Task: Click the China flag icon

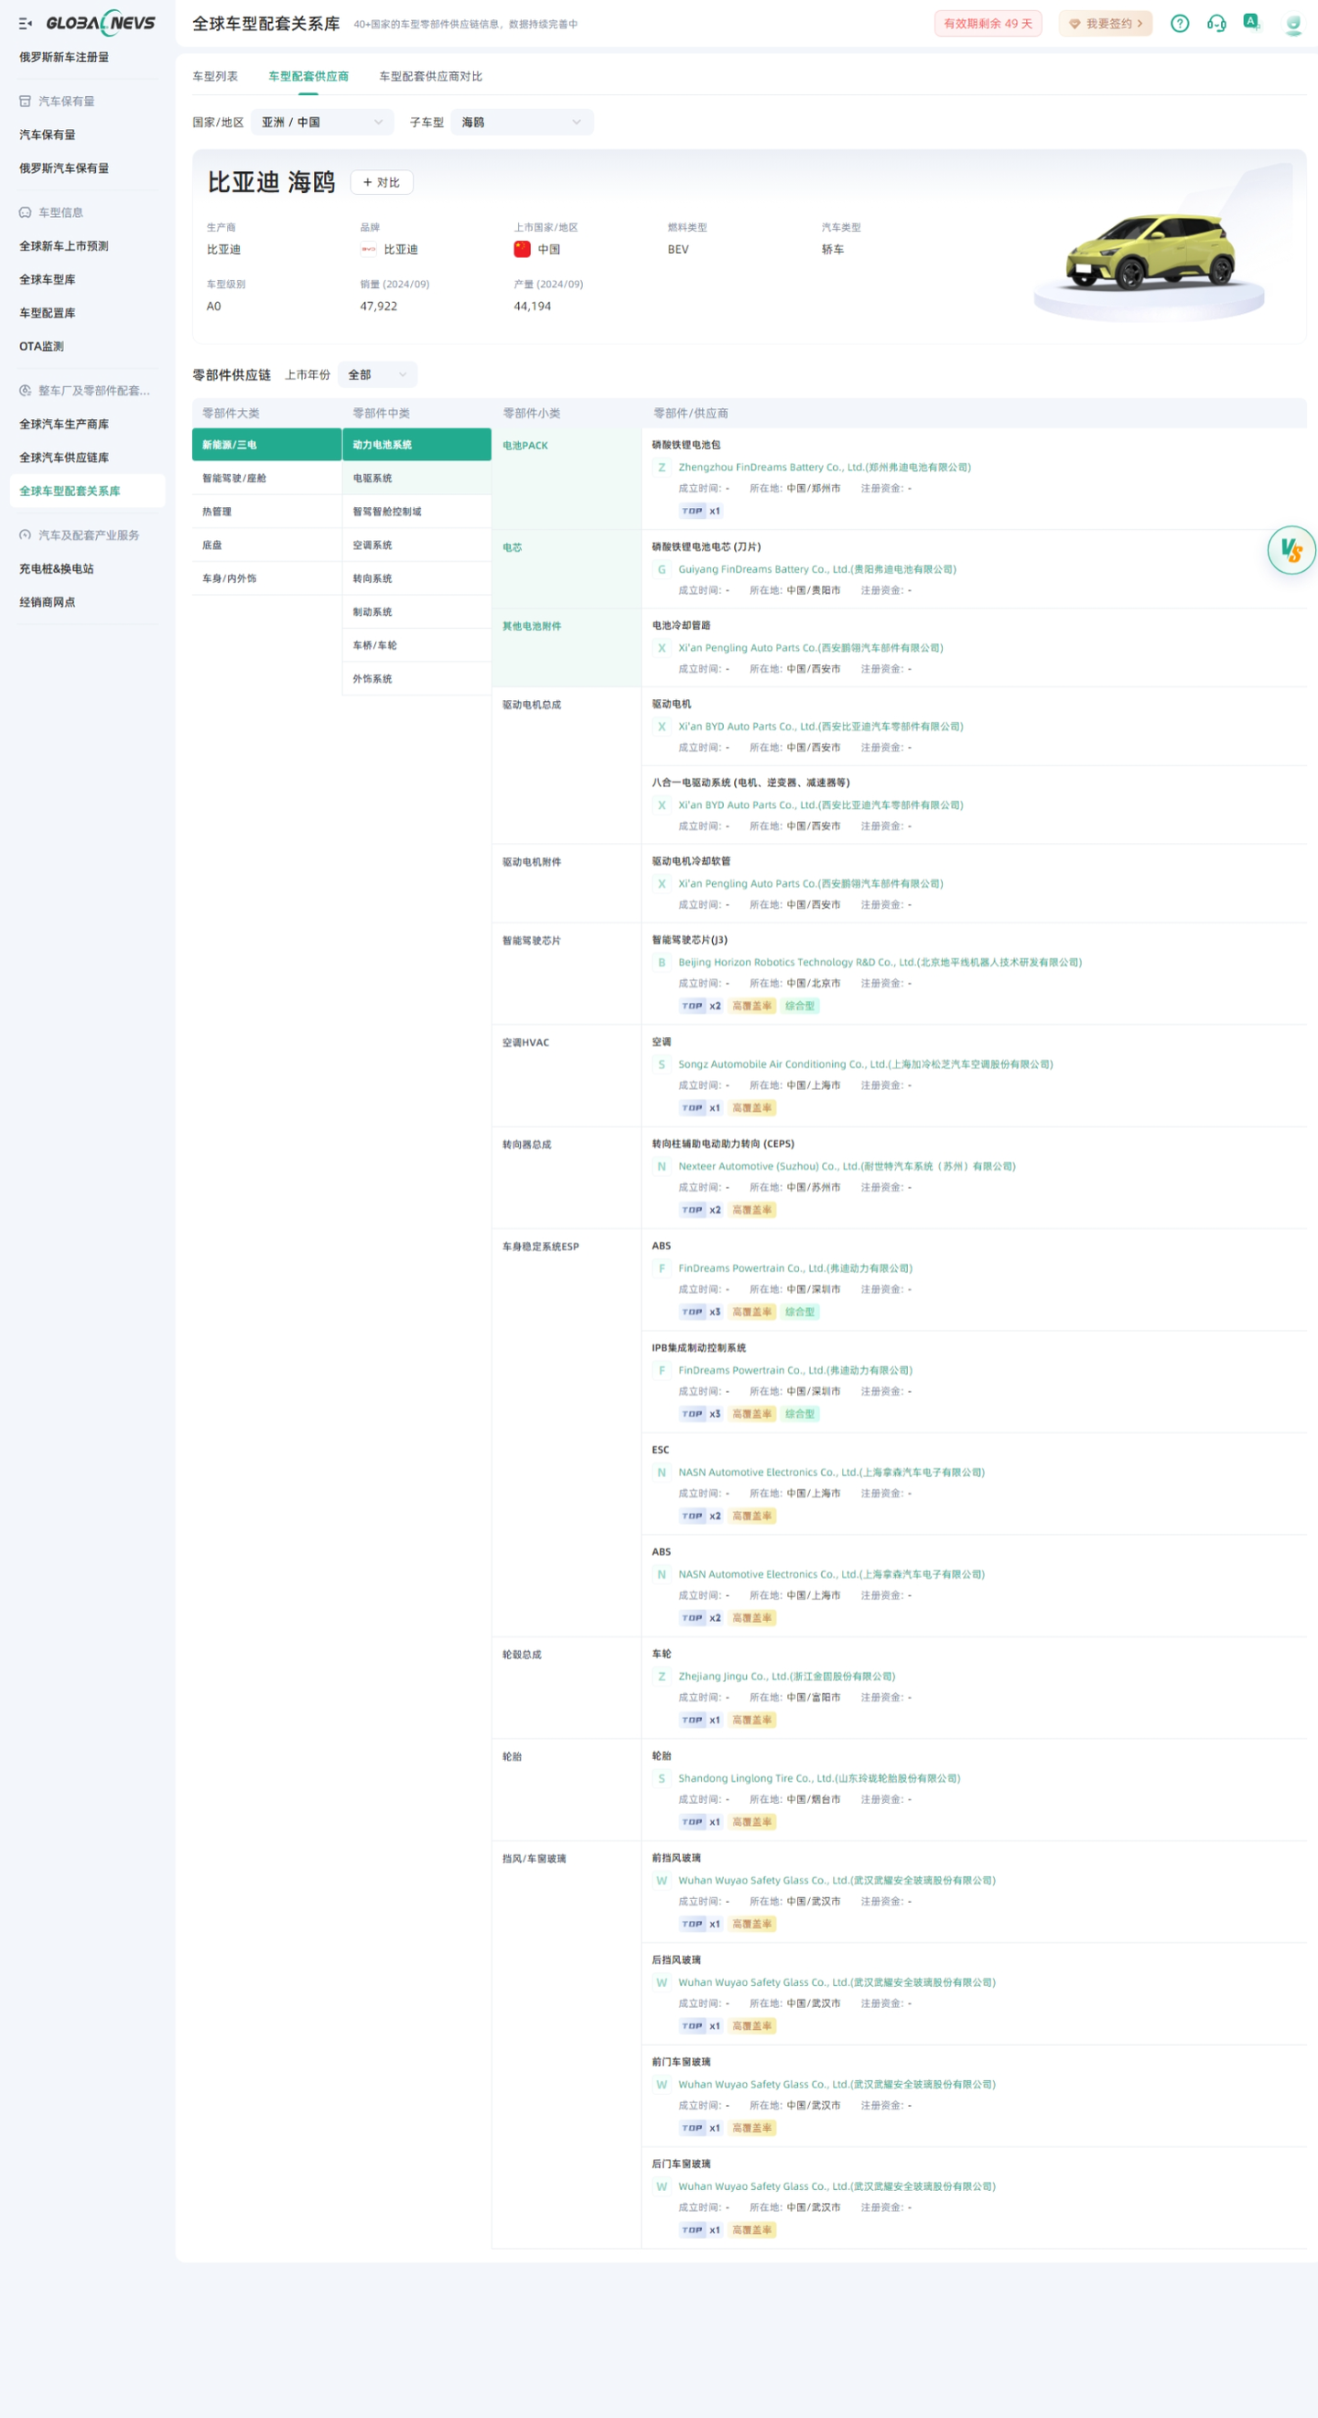Action: (x=522, y=249)
